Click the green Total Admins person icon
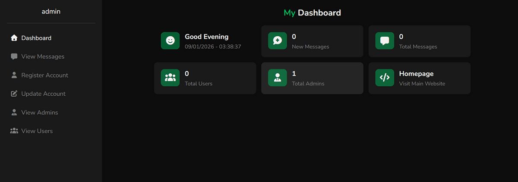This screenshot has width=518, height=182. [x=277, y=78]
